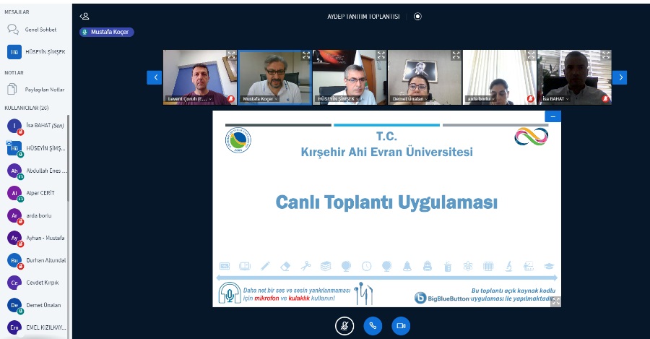Open Demet Ünalan webcam name dropdown

click(x=410, y=99)
